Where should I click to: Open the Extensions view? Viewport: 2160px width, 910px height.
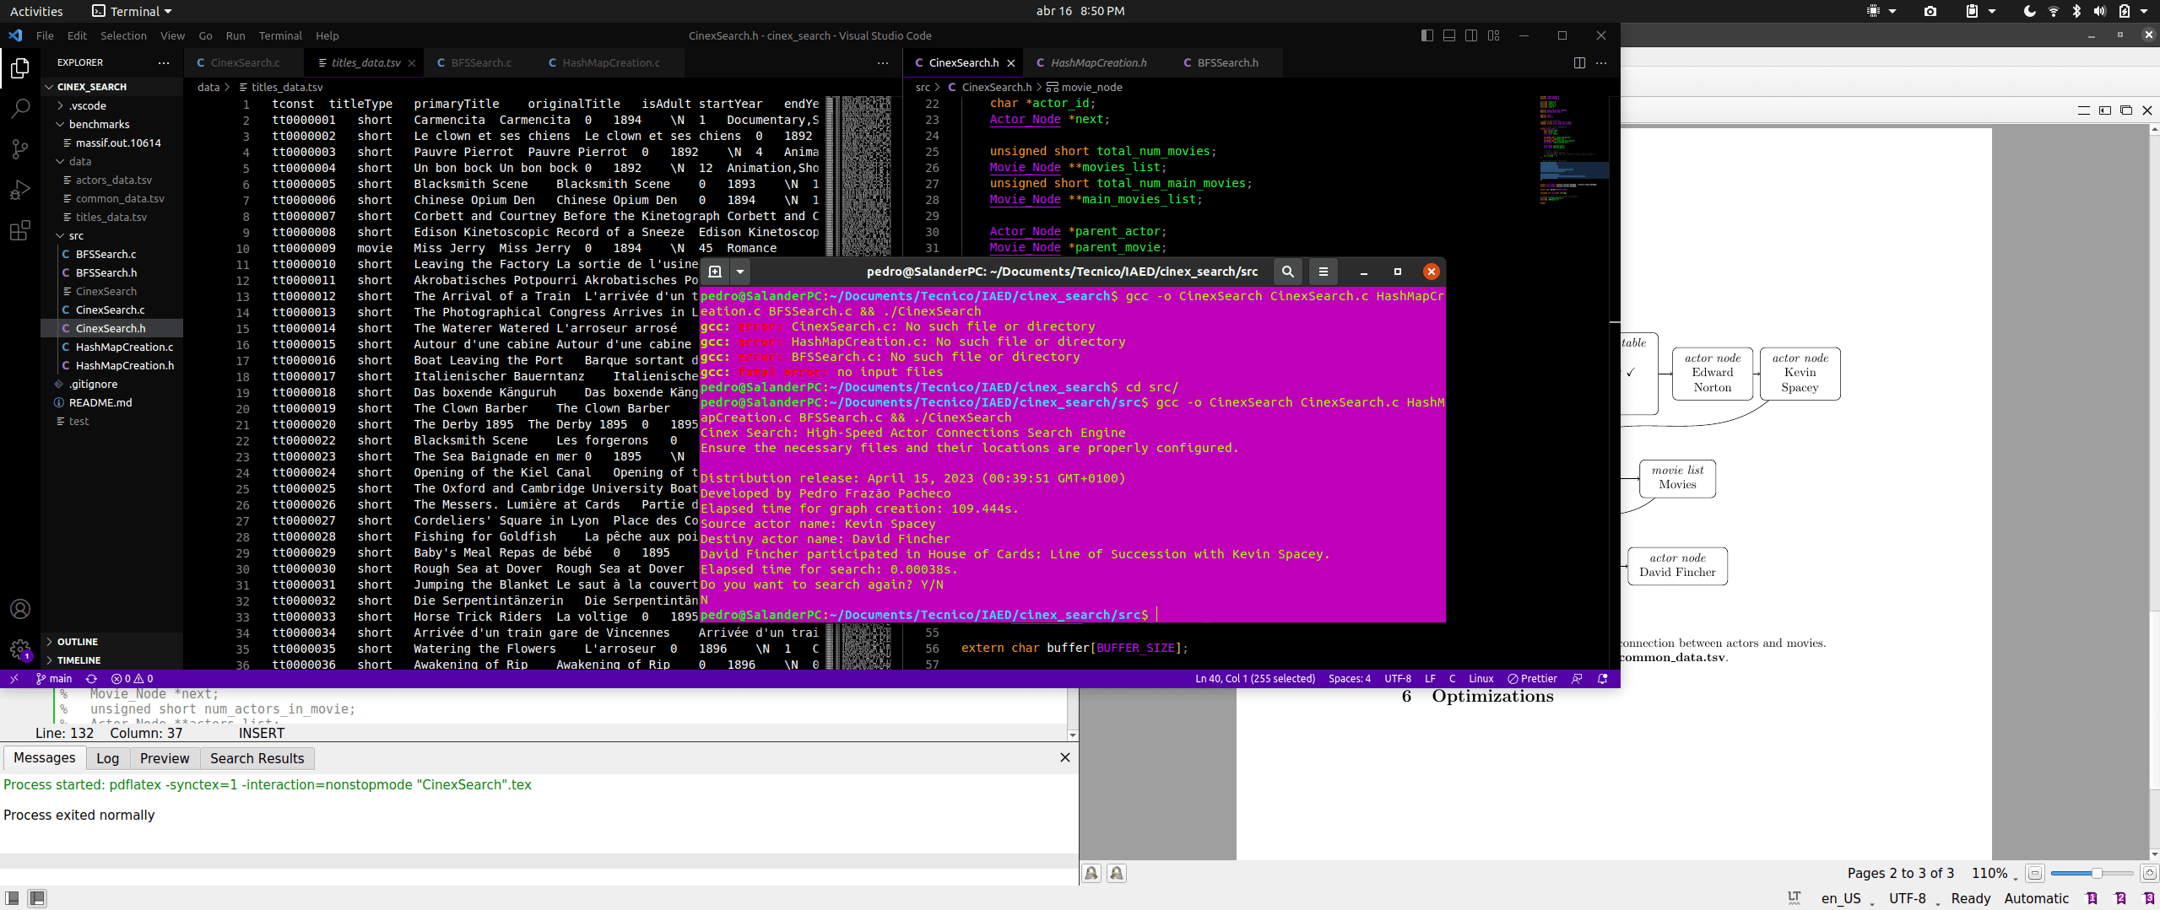click(20, 230)
